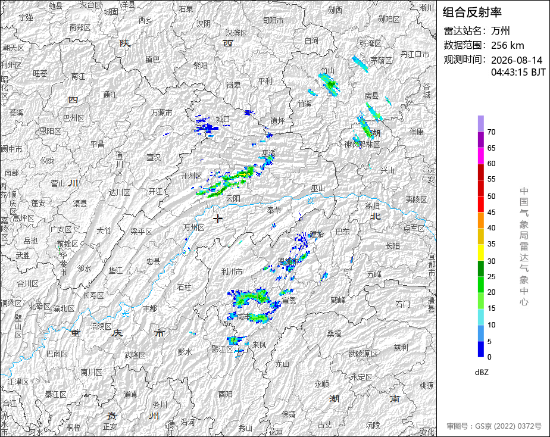Click the 256 km data range value
Screen dimensions: 550x437
click(x=507, y=45)
